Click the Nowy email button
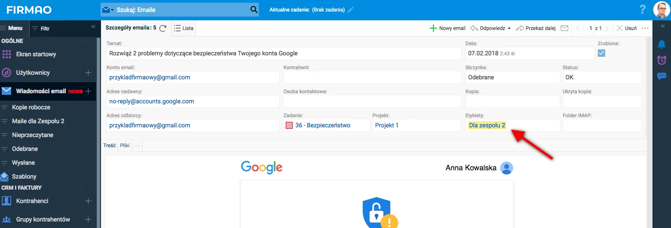671x228 pixels. coord(447,28)
